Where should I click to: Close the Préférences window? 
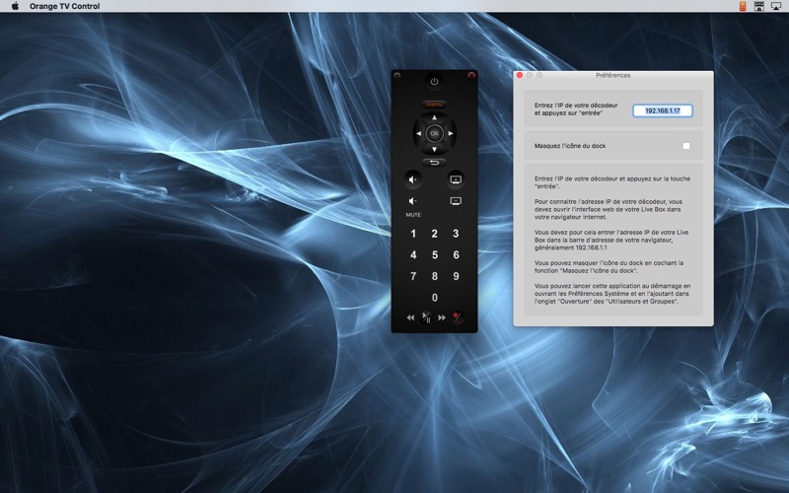(520, 75)
